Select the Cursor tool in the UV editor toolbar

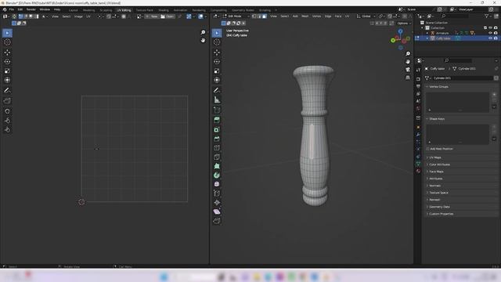(7, 42)
